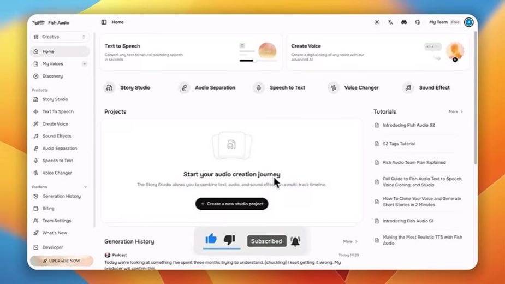Open Fish Audio Team Plan Explained

tap(414, 162)
